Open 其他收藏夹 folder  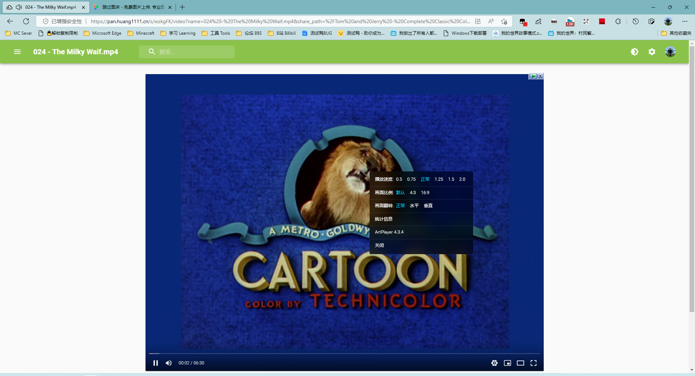point(676,33)
